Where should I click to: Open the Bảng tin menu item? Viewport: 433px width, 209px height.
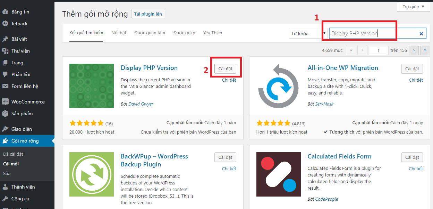tap(27, 12)
